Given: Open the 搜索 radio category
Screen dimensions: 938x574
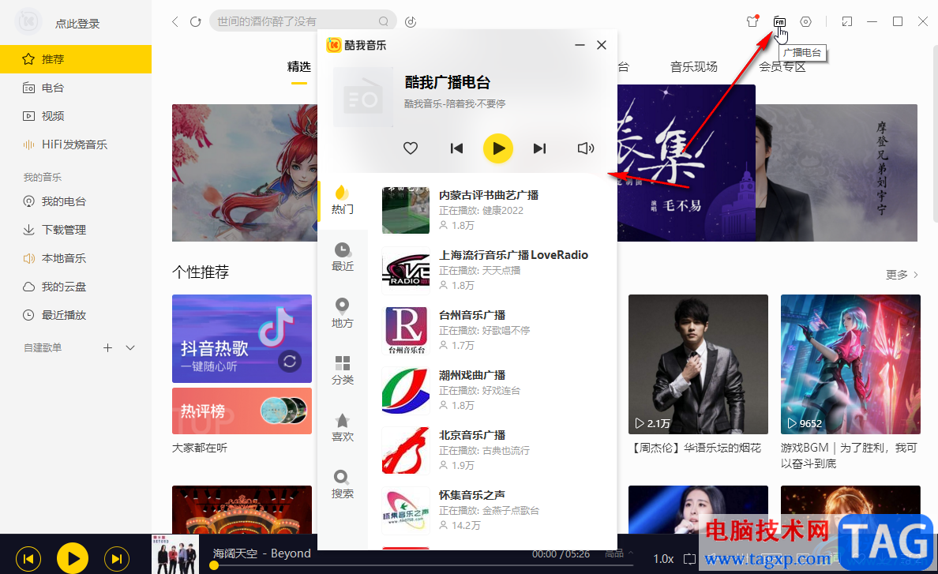Looking at the screenshot, I should point(343,484).
